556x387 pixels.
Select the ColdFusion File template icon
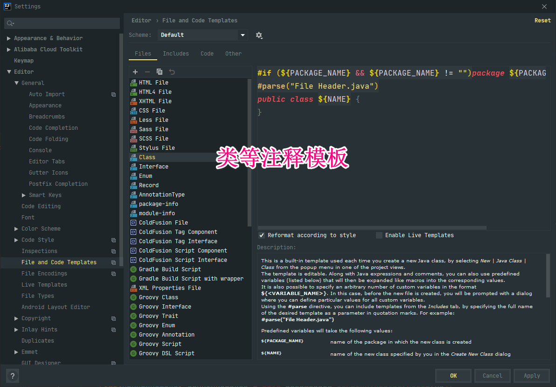(133, 223)
